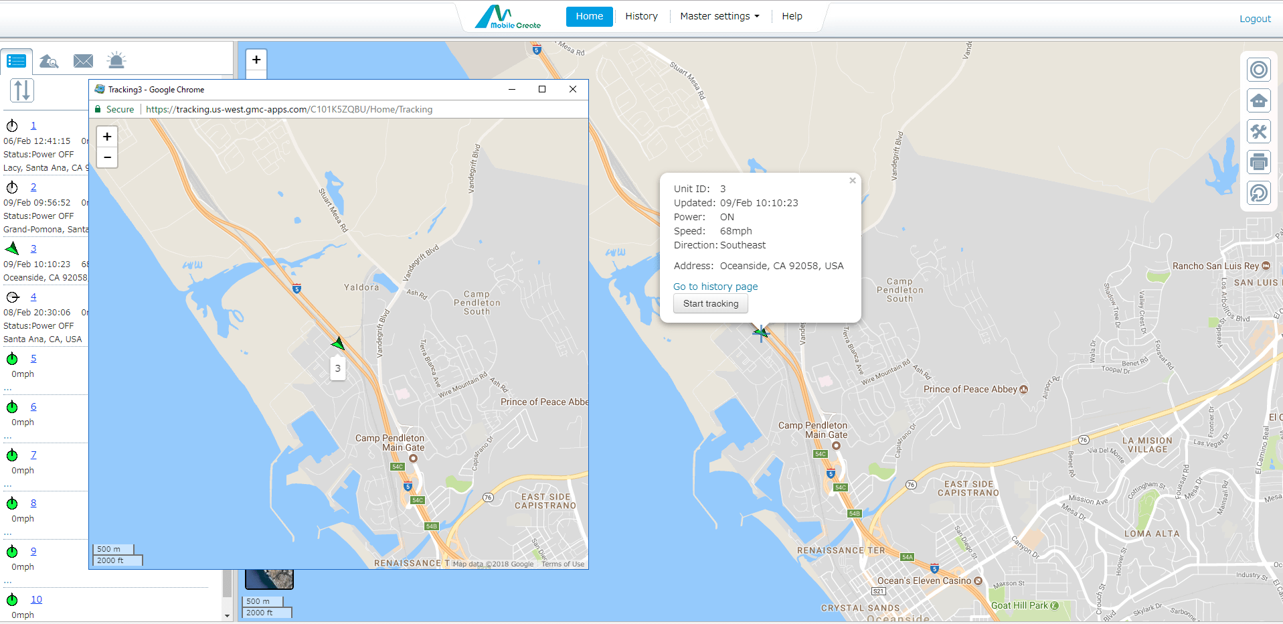Open unit 3 link in the list

point(33,249)
